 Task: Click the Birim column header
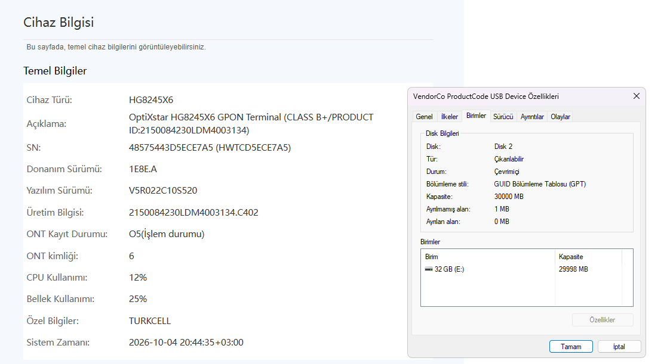tap(432, 257)
